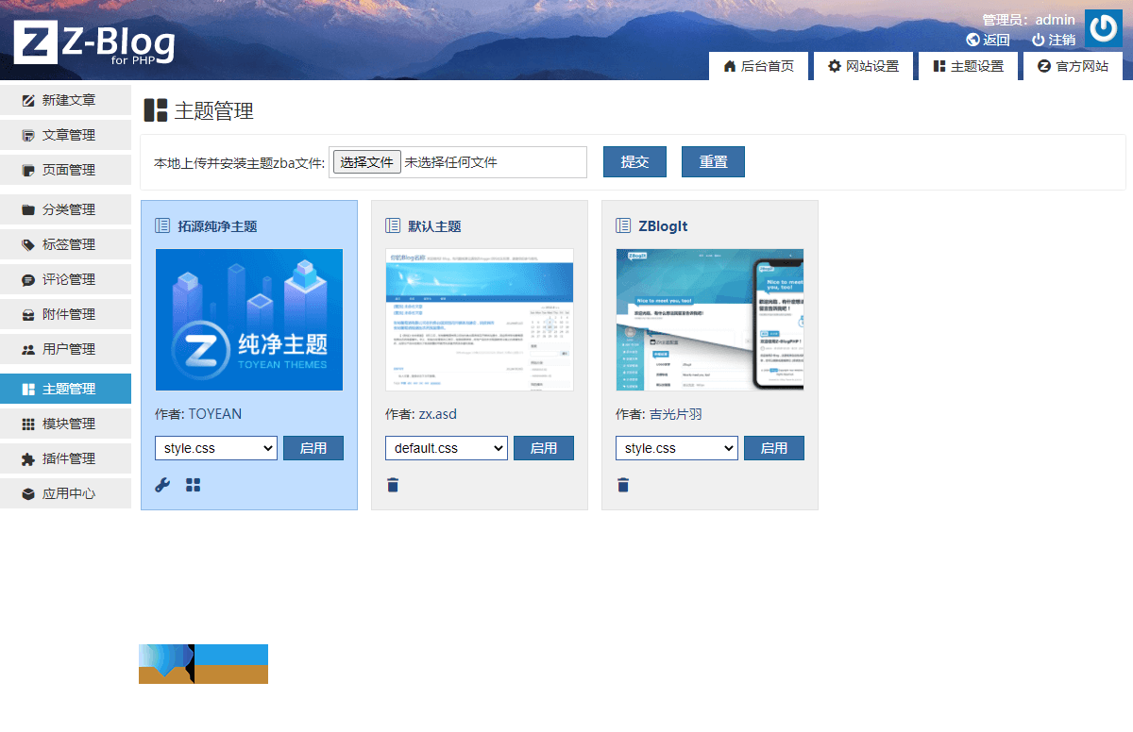Click the 注销 power icon
The width and height of the screenshot is (1133, 732).
(1039, 40)
